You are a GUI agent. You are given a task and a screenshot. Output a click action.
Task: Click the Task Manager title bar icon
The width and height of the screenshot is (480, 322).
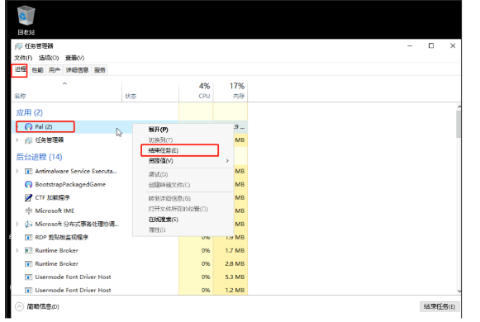tap(19, 46)
